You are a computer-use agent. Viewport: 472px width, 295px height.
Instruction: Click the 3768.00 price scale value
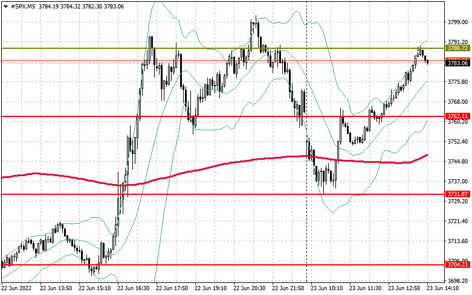pyautogui.click(x=458, y=101)
